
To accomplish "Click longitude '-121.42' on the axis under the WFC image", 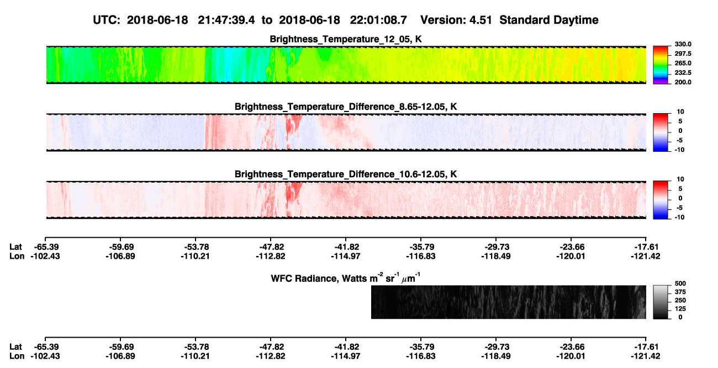I will 646,355.
